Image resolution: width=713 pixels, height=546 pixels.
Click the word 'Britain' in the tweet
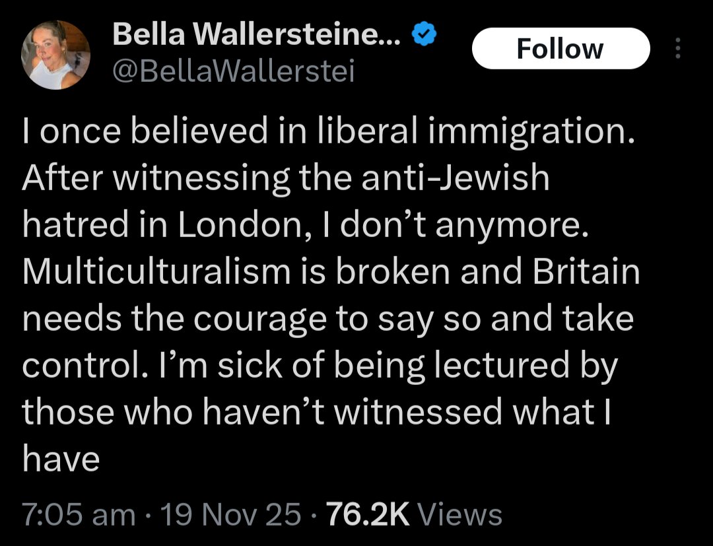coord(586,271)
